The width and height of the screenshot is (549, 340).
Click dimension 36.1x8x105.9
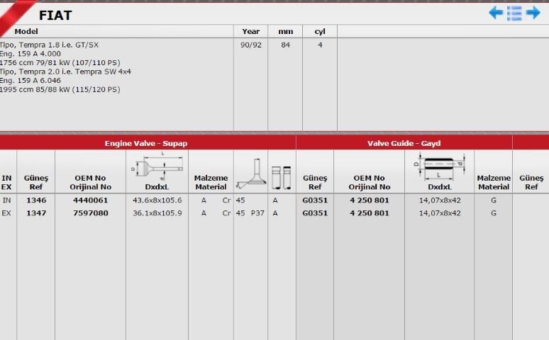click(157, 213)
